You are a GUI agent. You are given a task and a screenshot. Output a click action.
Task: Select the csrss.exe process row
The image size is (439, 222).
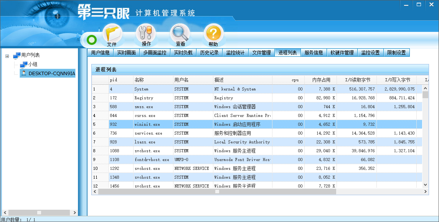pos(257,115)
